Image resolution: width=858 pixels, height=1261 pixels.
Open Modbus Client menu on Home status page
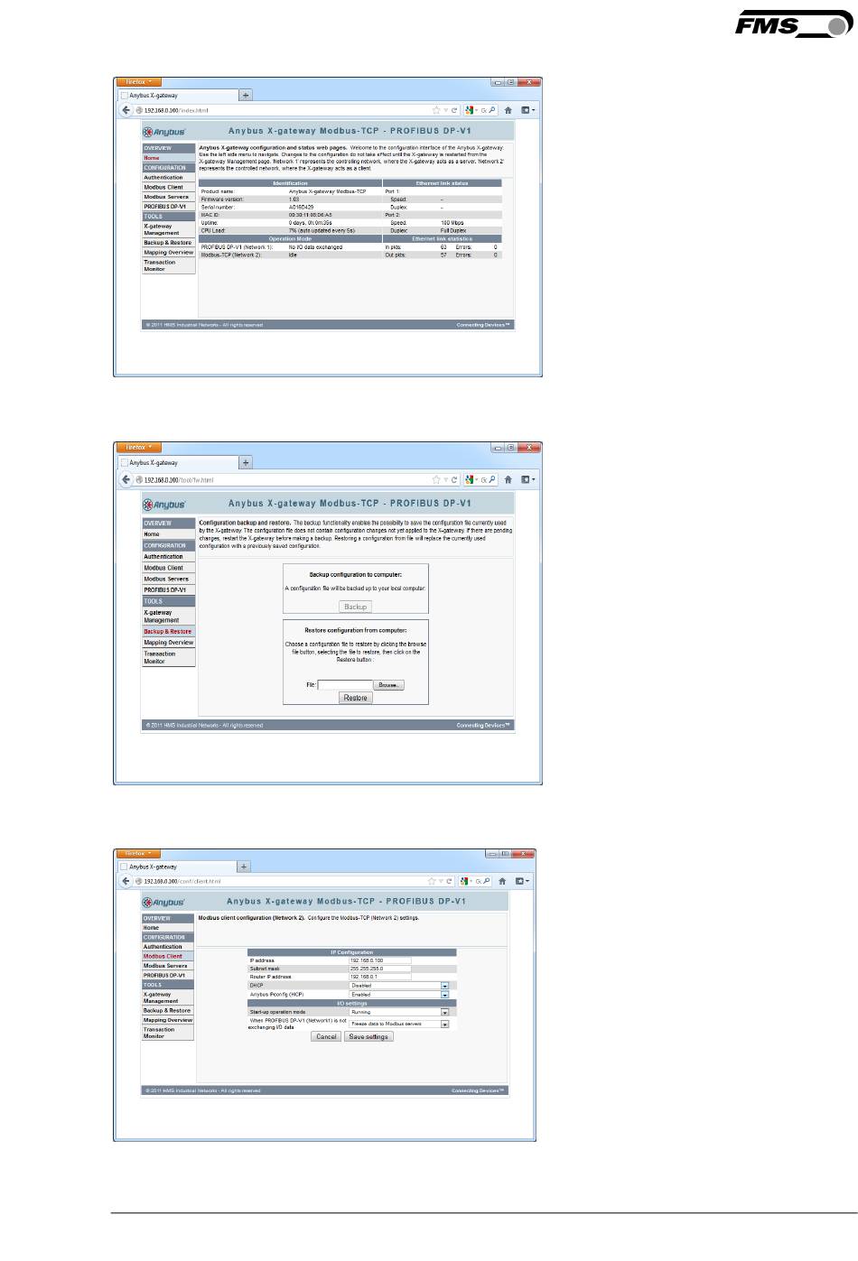[169, 188]
